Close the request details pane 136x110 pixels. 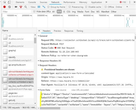click(x=39, y=31)
